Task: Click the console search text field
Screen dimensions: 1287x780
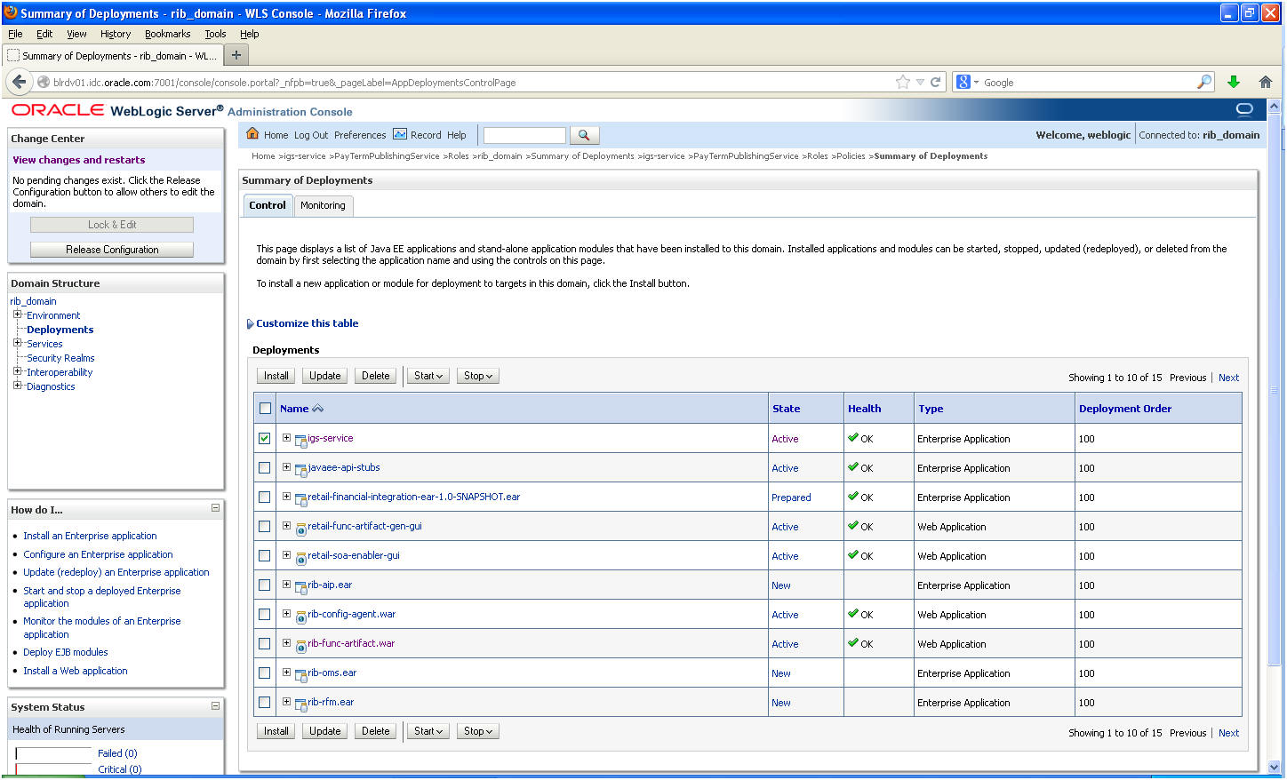Action: 524,135
